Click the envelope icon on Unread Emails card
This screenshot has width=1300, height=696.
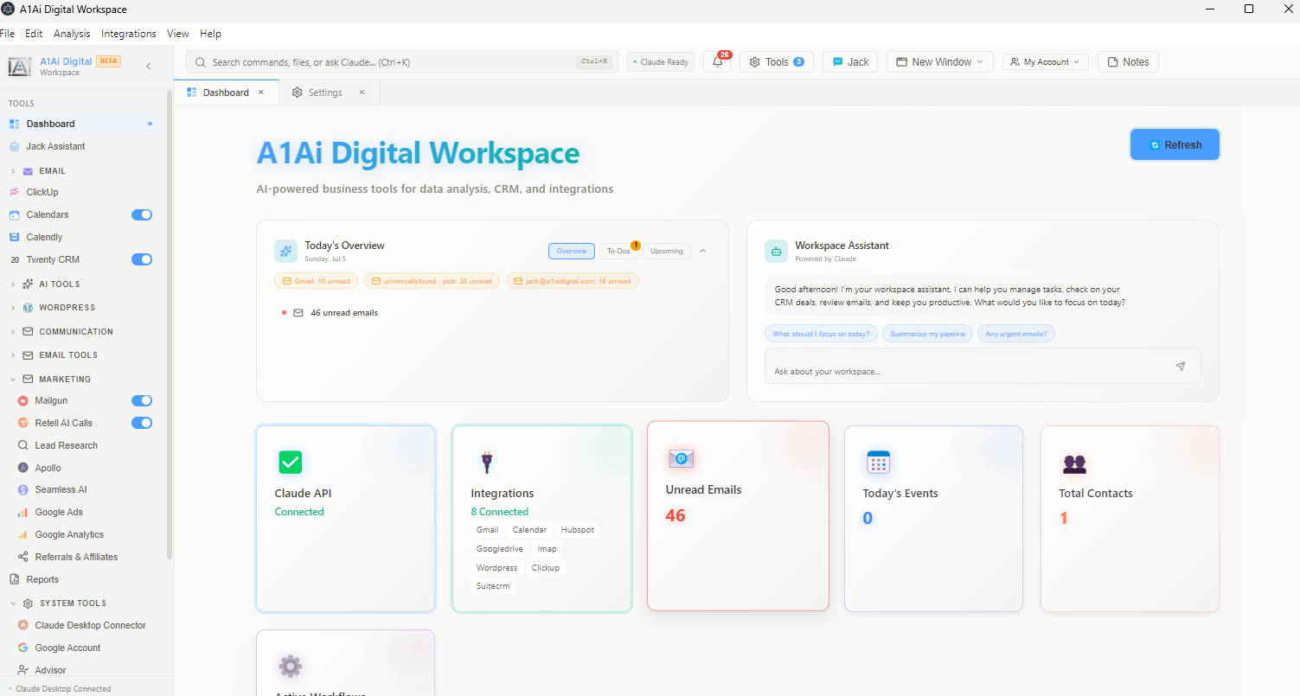coord(682,459)
